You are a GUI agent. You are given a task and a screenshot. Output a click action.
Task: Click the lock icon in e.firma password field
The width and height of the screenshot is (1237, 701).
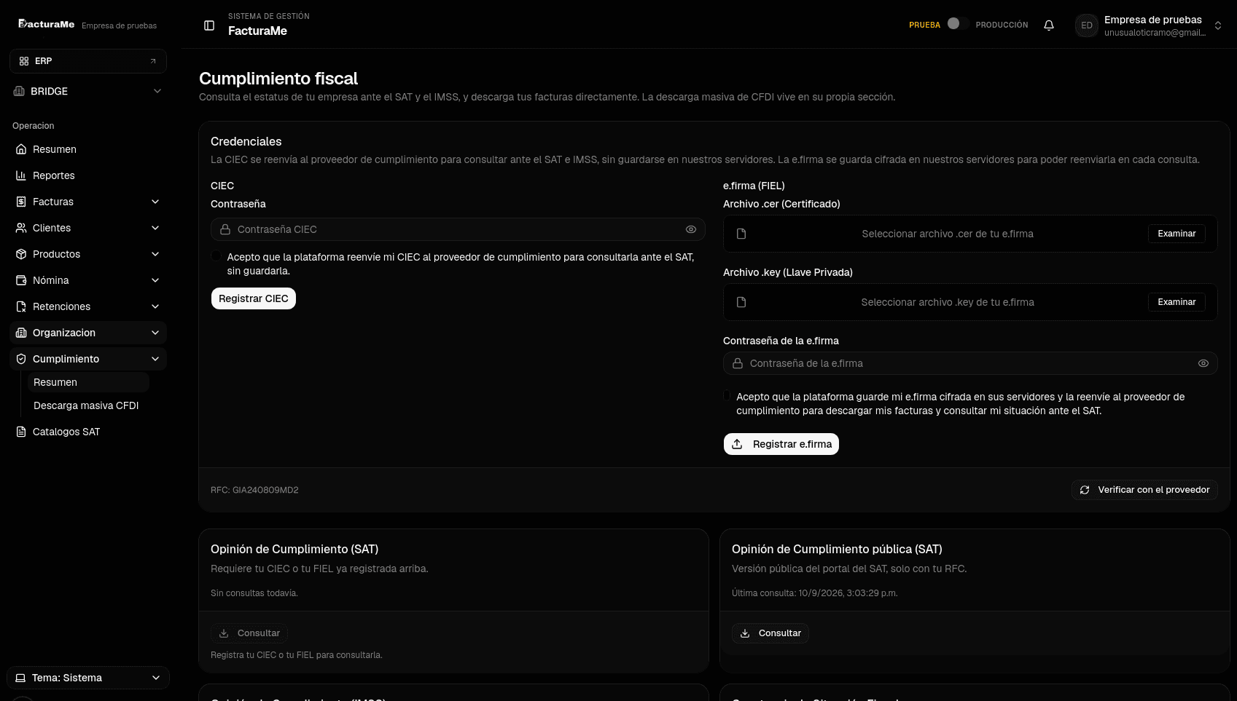738,363
